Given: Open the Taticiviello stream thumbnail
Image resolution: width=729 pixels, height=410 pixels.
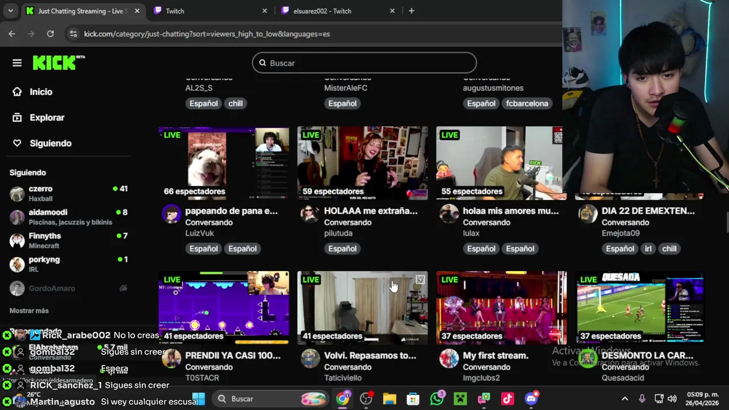Looking at the screenshot, I should point(362,307).
